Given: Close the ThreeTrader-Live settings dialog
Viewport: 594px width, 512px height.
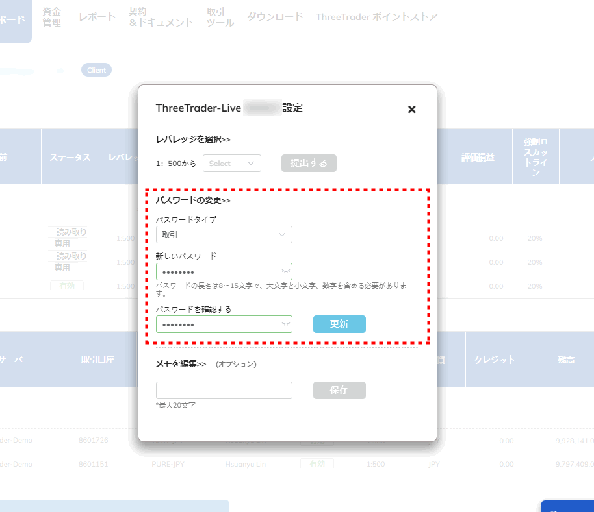Looking at the screenshot, I should pyautogui.click(x=412, y=110).
